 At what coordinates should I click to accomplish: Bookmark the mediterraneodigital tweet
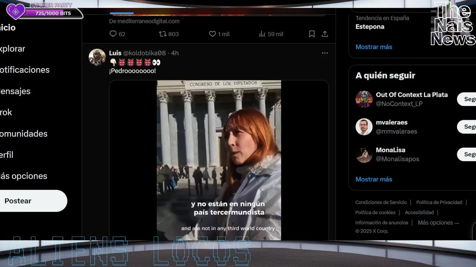click(x=312, y=34)
